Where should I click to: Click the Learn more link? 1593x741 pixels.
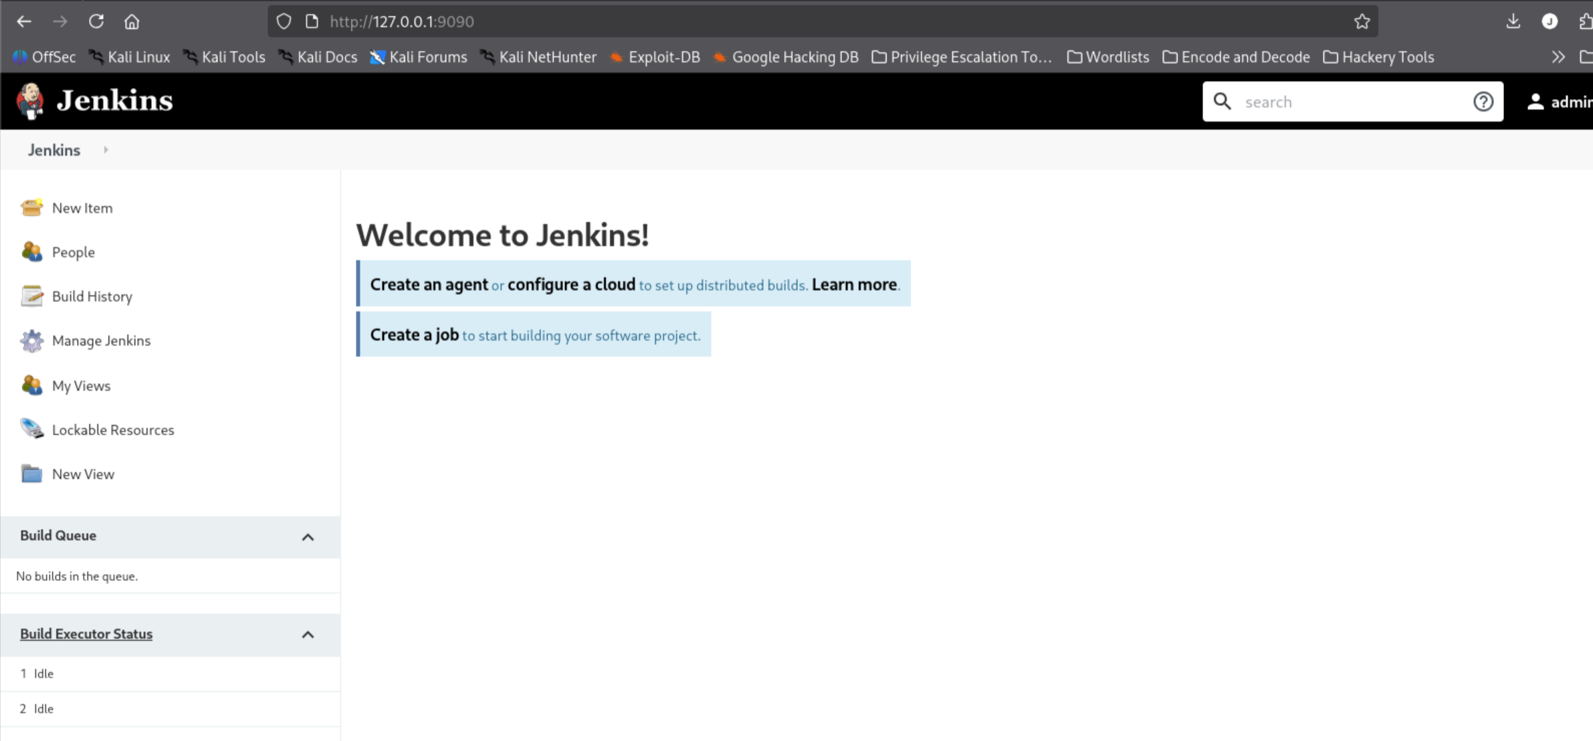click(x=854, y=284)
